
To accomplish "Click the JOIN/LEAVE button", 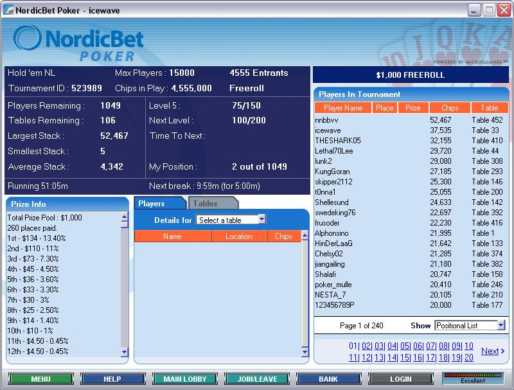I will 257,379.
